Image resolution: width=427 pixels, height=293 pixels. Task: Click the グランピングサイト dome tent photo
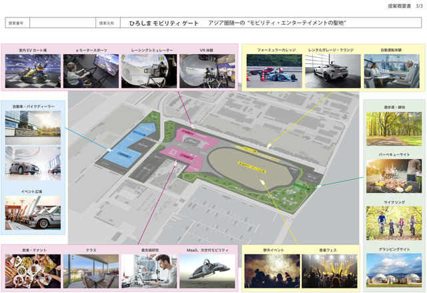click(394, 270)
